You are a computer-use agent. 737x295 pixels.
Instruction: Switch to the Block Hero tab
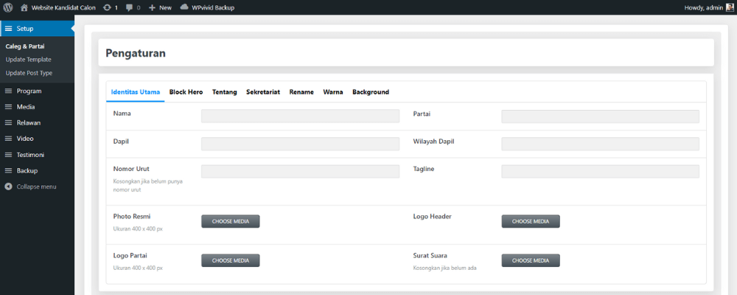(186, 92)
